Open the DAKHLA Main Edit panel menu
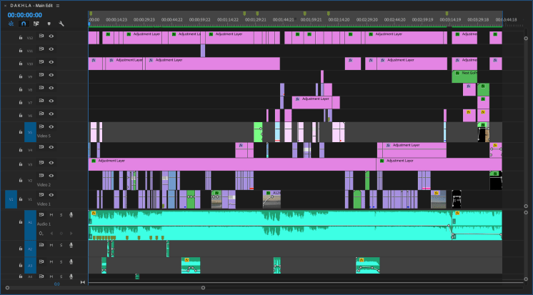533x295 pixels. click(56, 5)
